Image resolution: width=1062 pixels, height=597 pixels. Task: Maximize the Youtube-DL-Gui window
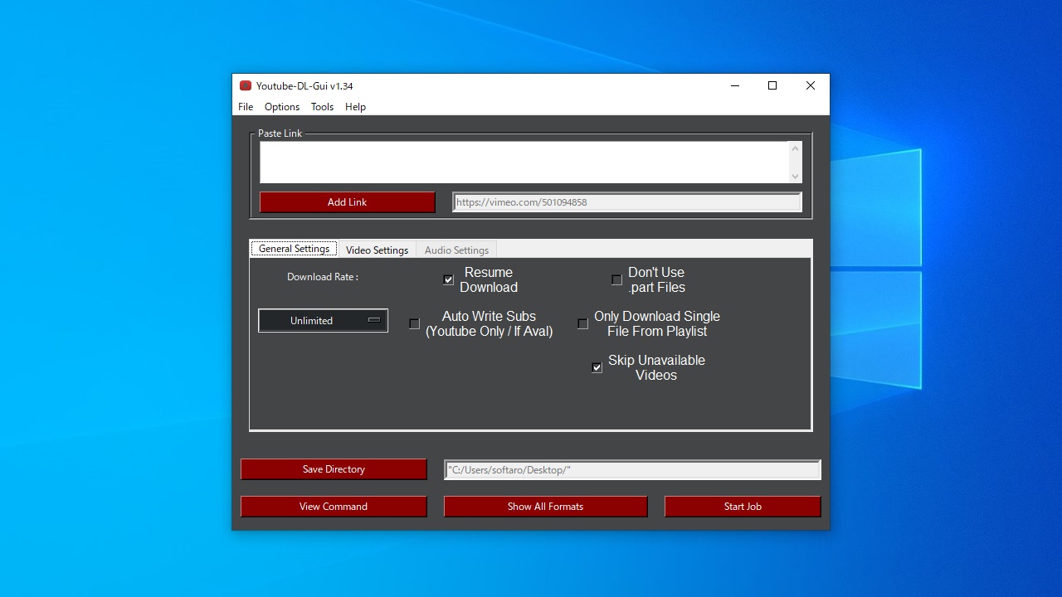[x=772, y=85]
